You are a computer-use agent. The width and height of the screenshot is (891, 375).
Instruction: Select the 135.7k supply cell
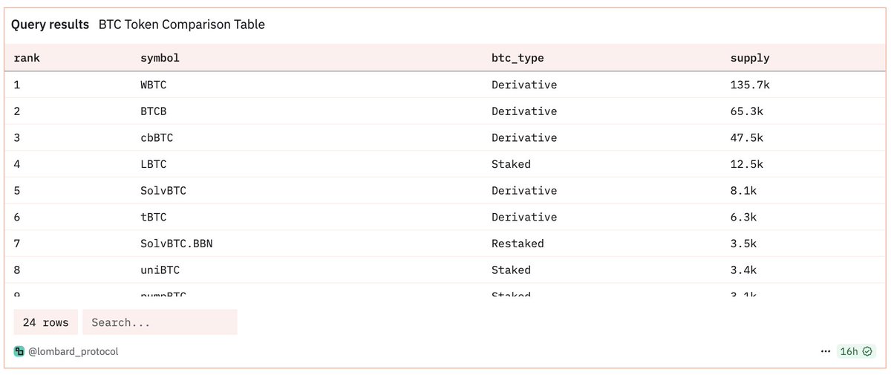750,85
